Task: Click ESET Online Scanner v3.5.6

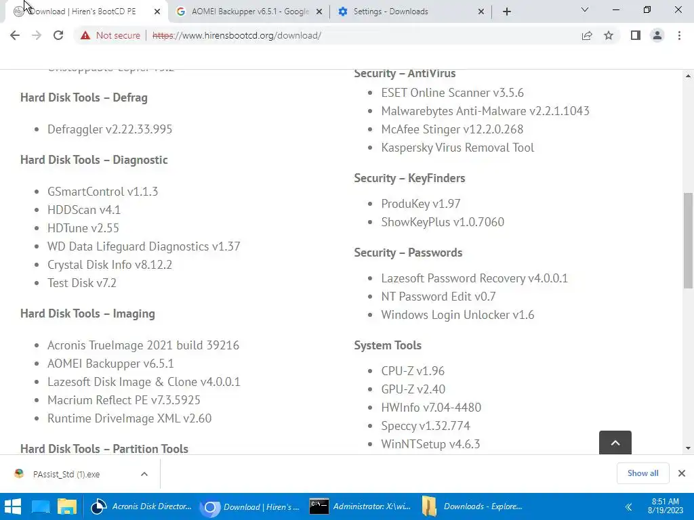Action: tap(452, 93)
